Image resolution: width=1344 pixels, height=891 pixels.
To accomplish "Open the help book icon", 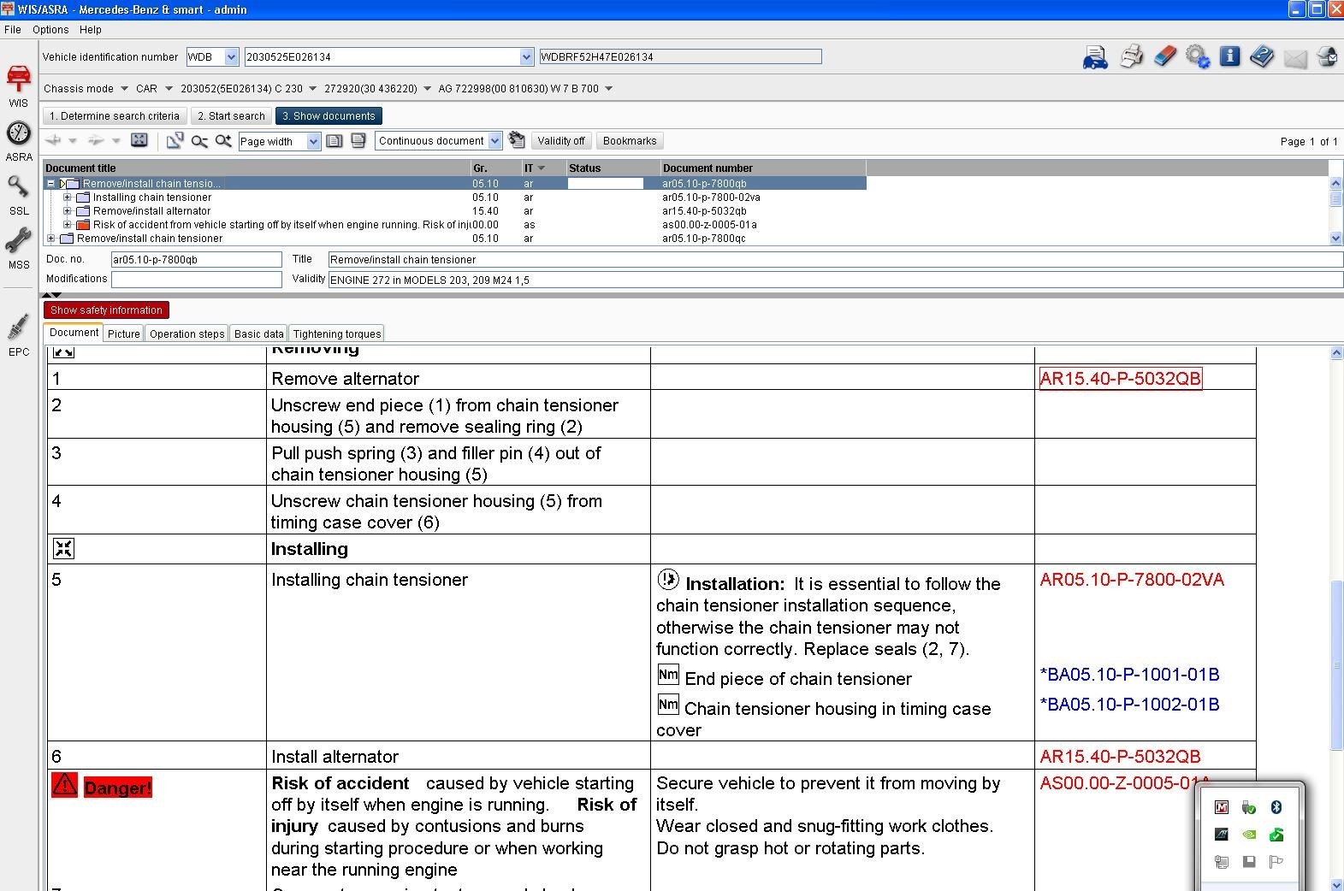I will pos(1261,57).
